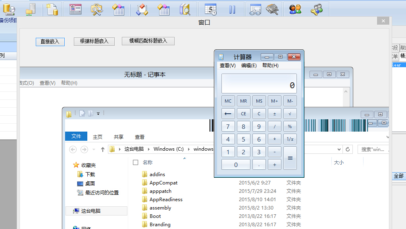Open the ID card form icon in toolbar
Screen dimensions: 406x229
(75, 9)
